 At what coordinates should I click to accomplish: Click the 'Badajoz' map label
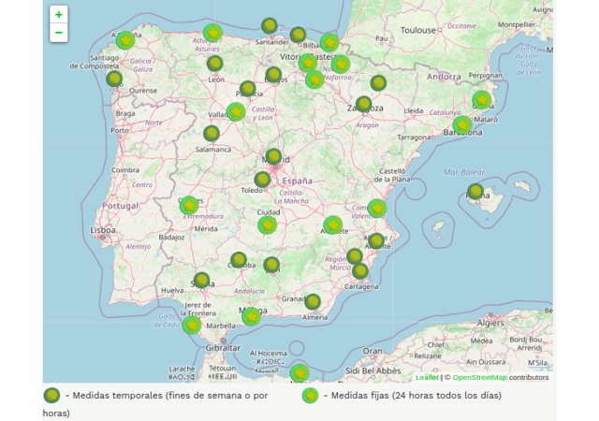tap(171, 238)
